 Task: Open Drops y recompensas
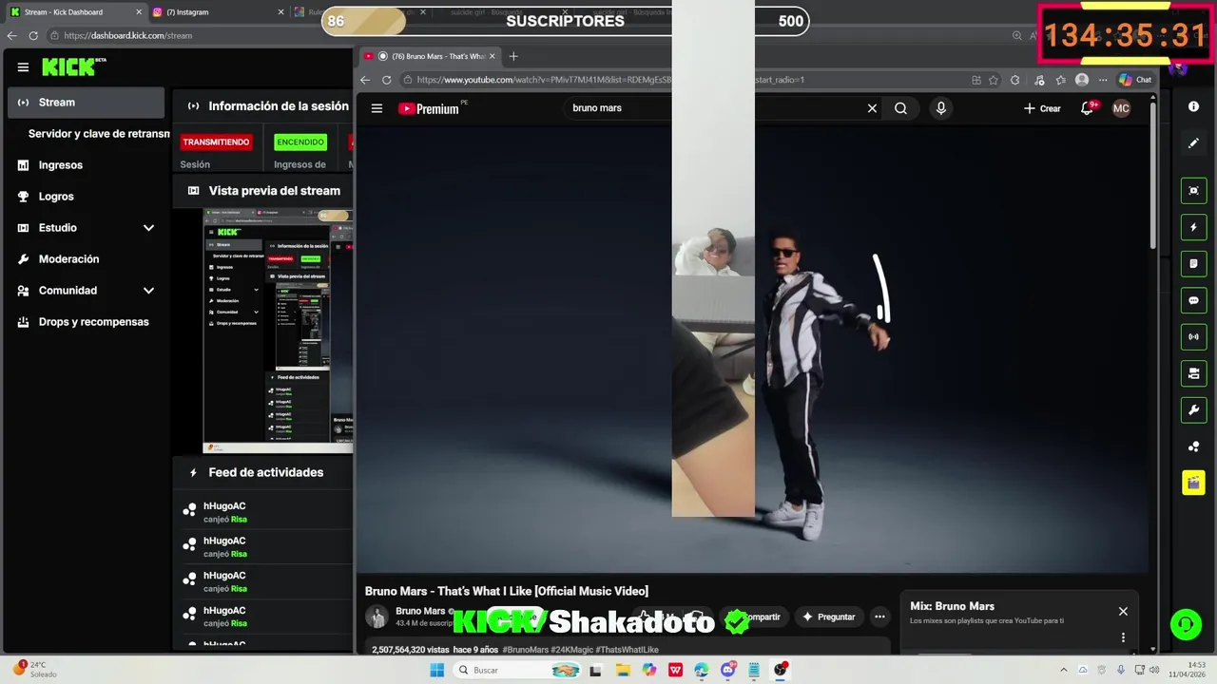[x=93, y=322]
